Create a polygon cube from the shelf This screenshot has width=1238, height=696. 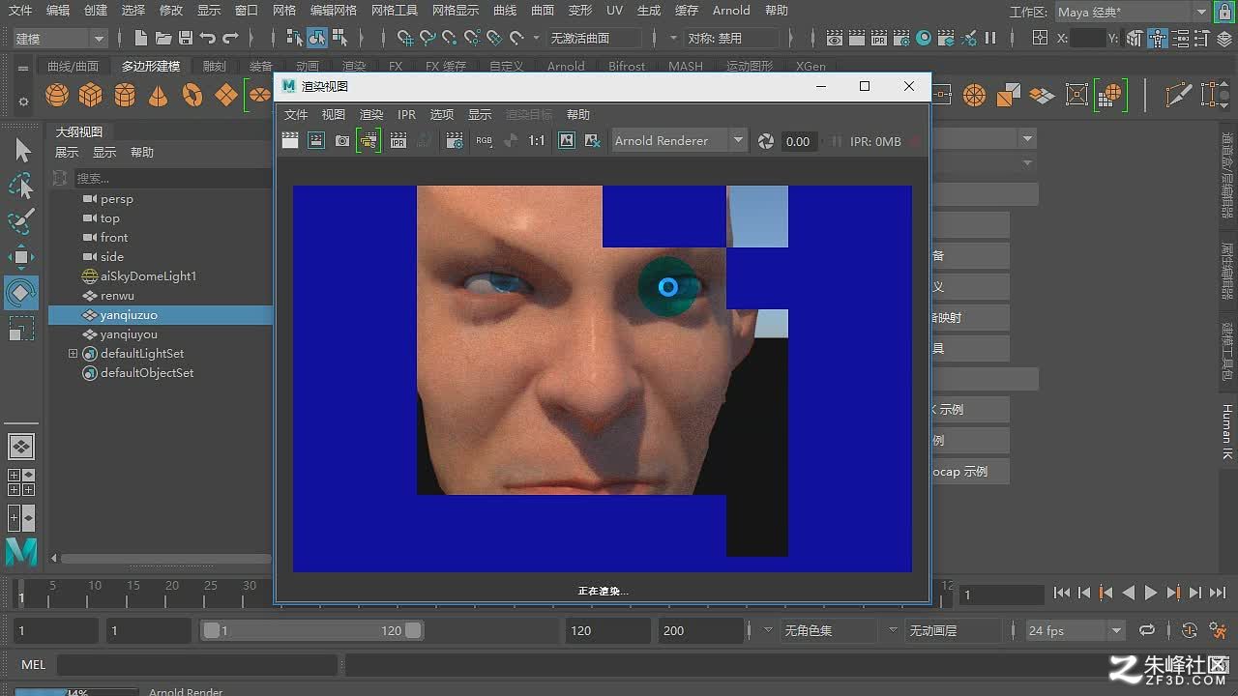coord(91,95)
